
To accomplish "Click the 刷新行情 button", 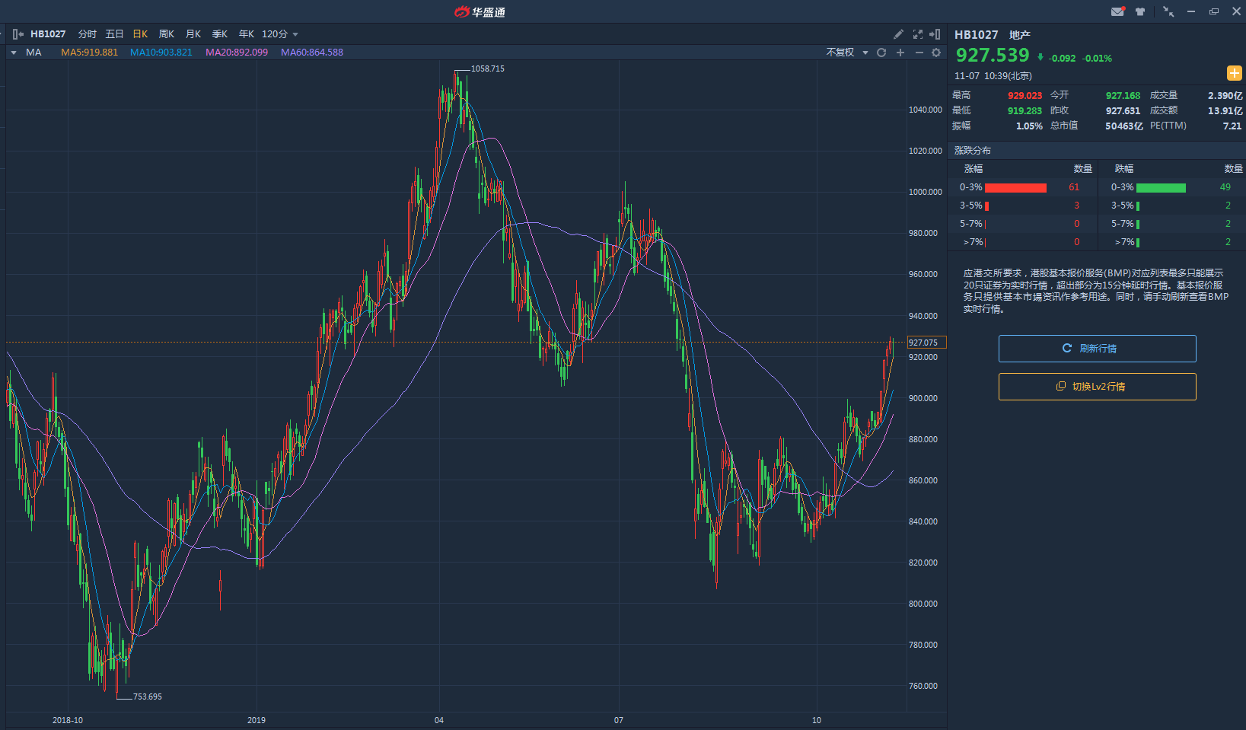I will click(1097, 349).
